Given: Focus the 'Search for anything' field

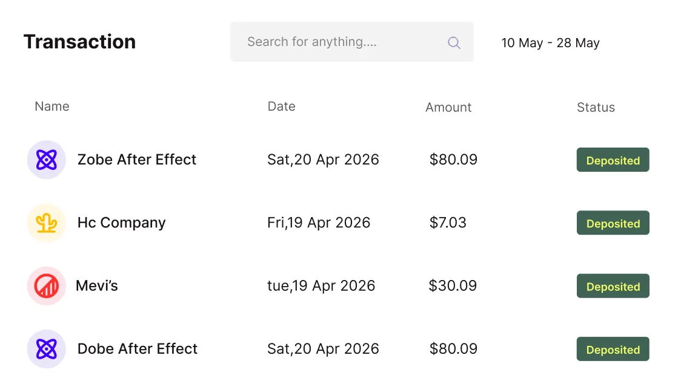Looking at the screenshot, I should tap(351, 42).
